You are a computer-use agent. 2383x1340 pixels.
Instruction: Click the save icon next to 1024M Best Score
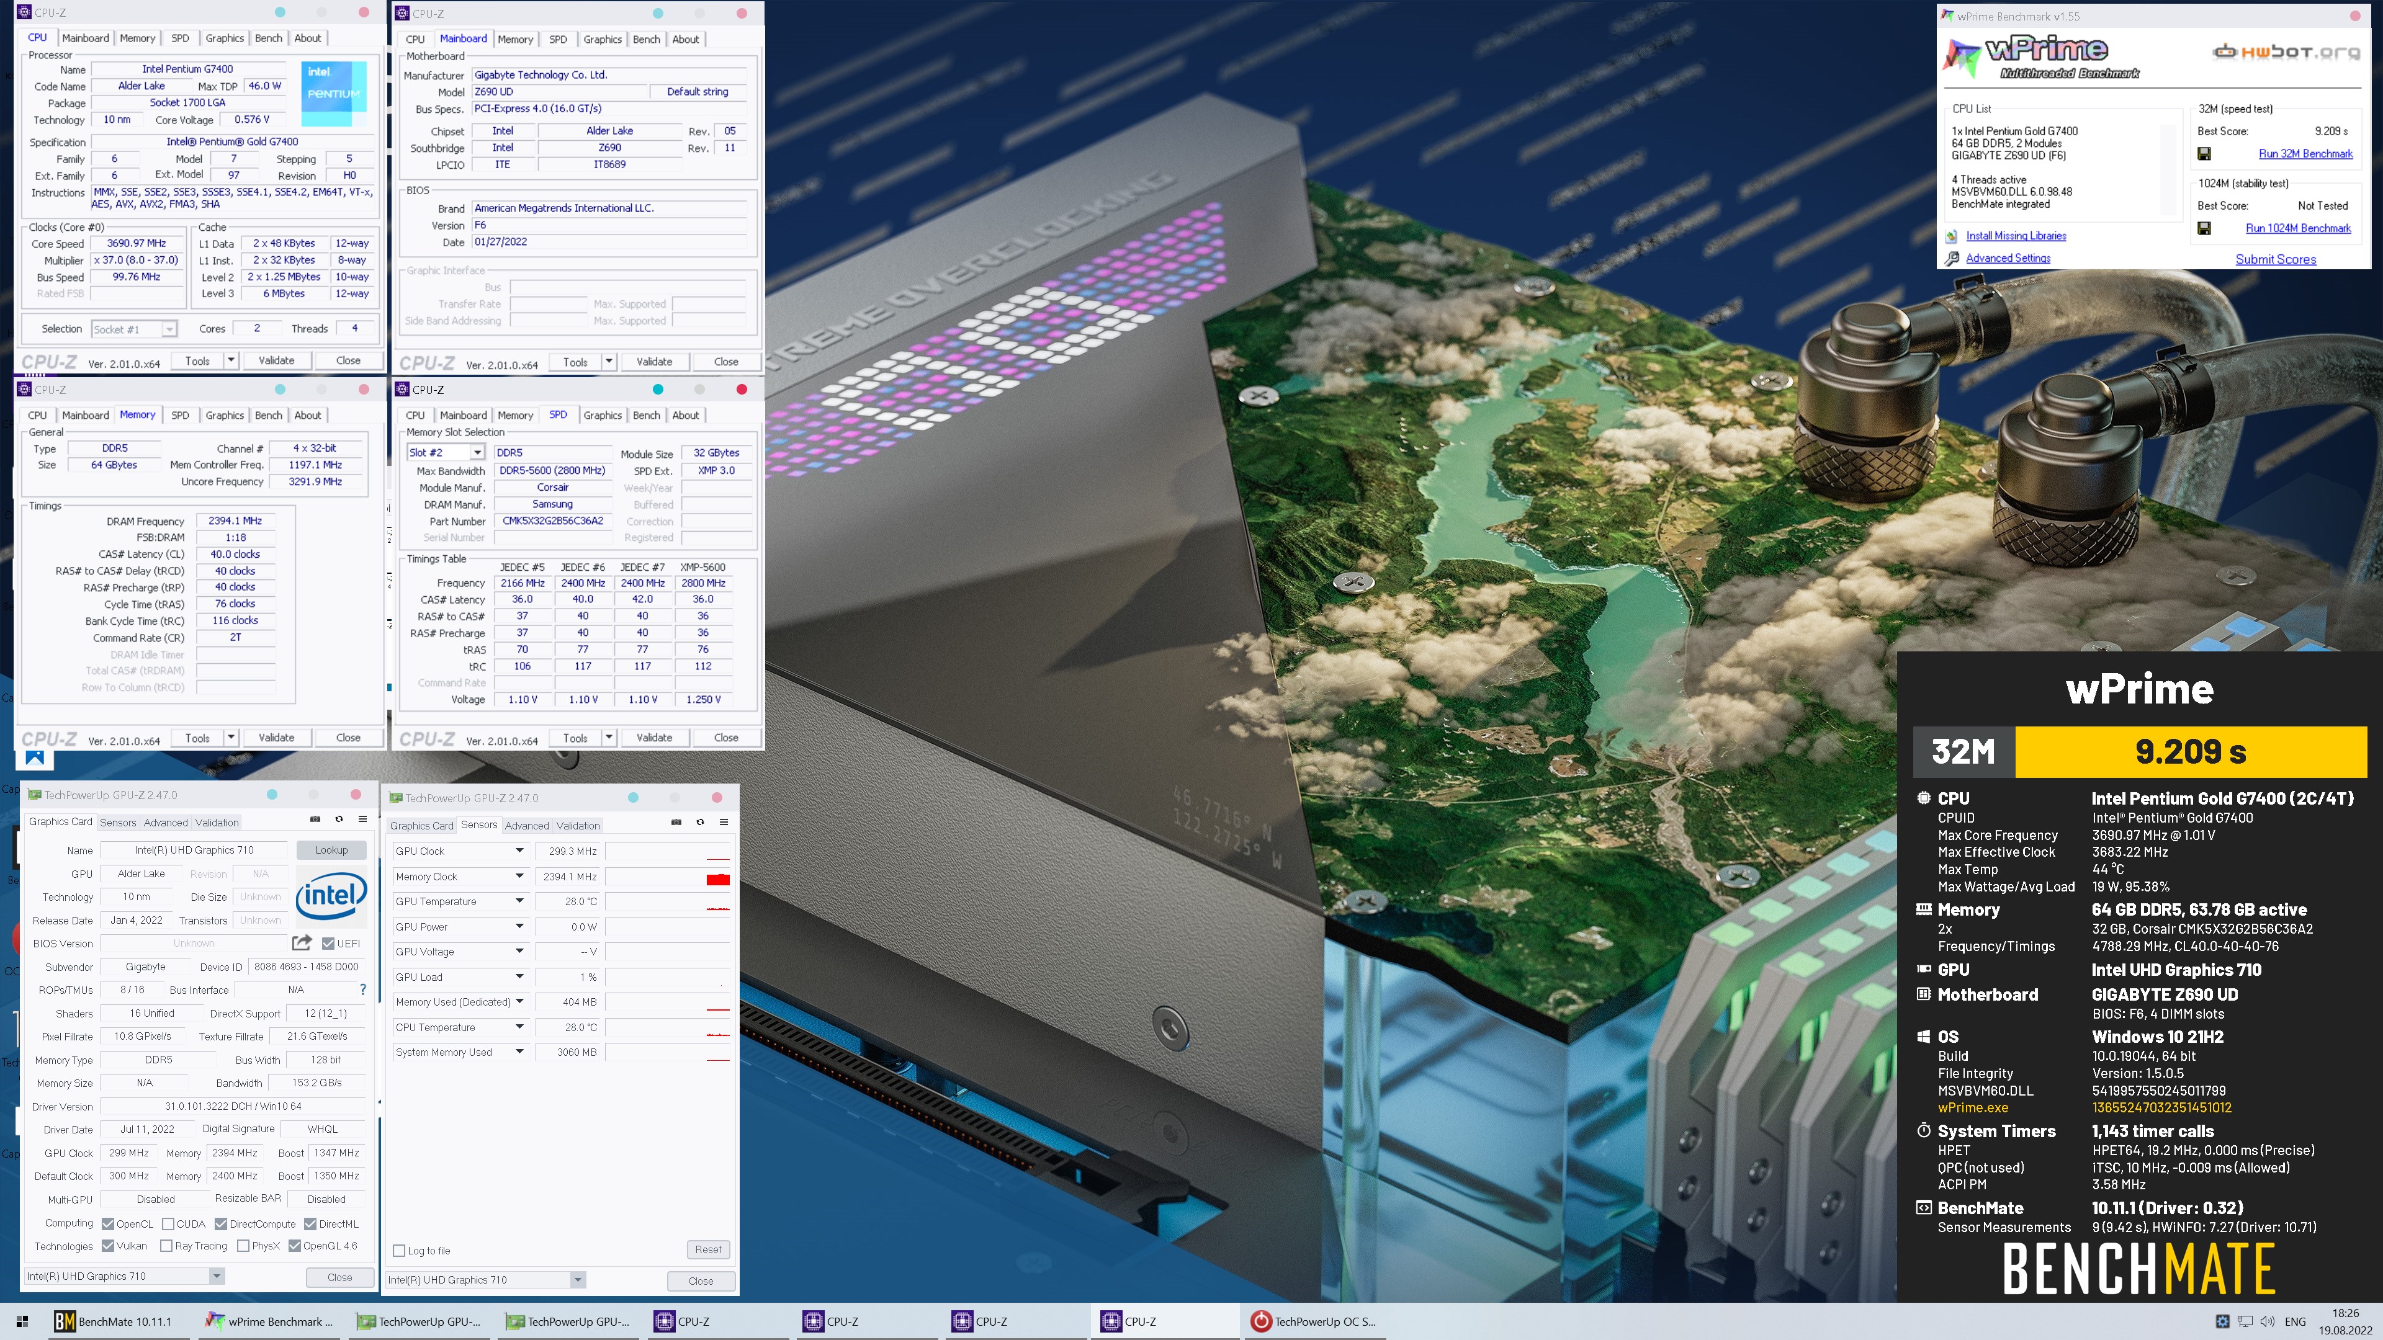point(2204,228)
